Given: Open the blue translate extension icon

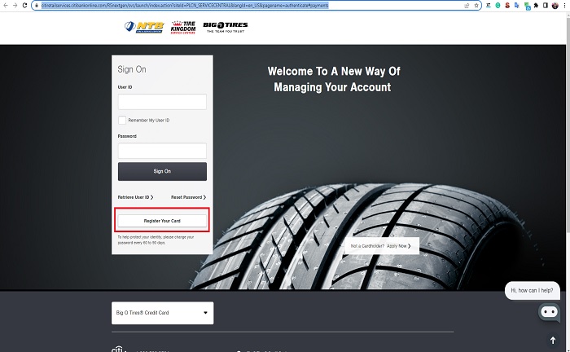Looking at the screenshot, I should pyautogui.click(x=516, y=6).
